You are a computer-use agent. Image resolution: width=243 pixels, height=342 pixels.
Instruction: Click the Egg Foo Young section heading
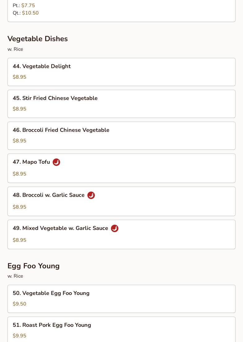pos(33,266)
